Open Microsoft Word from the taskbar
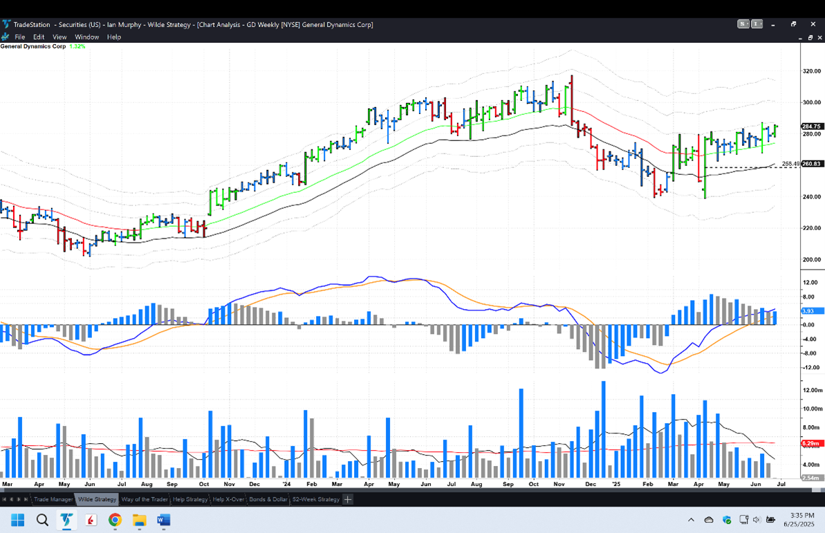The image size is (825, 533). pyautogui.click(x=163, y=519)
